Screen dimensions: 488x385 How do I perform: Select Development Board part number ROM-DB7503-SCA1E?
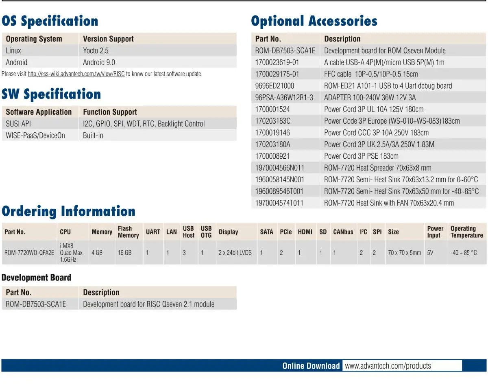tap(36, 304)
